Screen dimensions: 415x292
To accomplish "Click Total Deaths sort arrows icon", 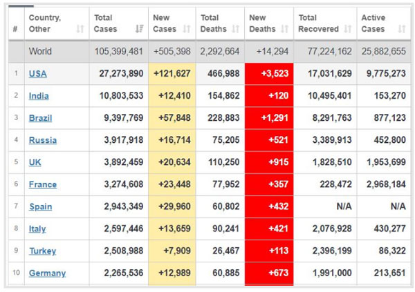I will [x=236, y=29].
